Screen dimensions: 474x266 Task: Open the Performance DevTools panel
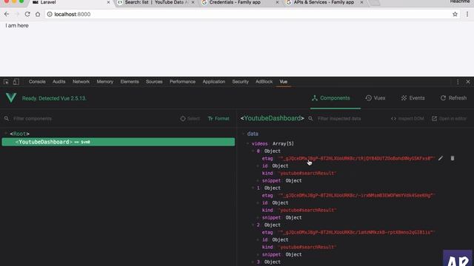tap(182, 82)
